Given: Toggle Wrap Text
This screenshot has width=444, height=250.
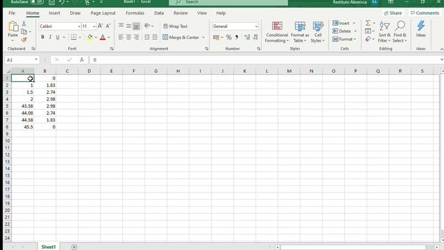Looking at the screenshot, I should tap(176, 26).
